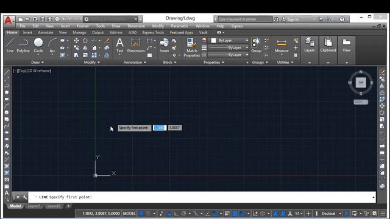Click the Group objects icon
Screen dimensions: 390x219
pos(256,45)
